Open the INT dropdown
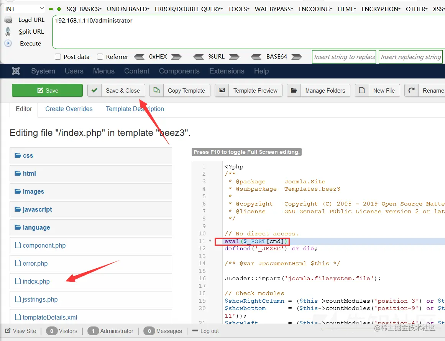The width and height of the screenshot is (445, 341). click(25, 9)
